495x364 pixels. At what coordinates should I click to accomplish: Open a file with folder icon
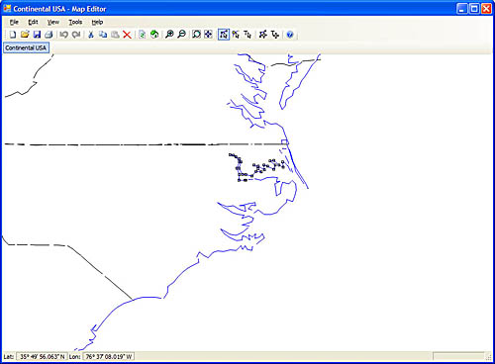pos(25,35)
